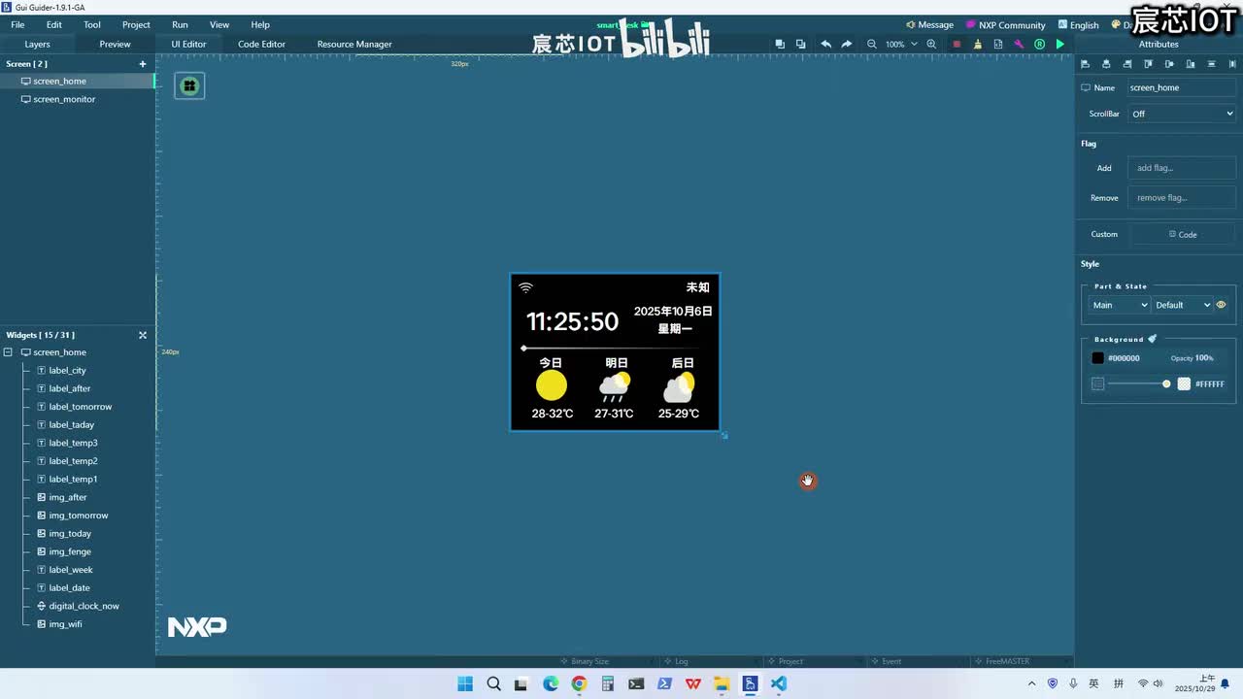Switch to the Code Editor tab
Image resolution: width=1243 pixels, height=699 pixels.
(x=261, y=44)
